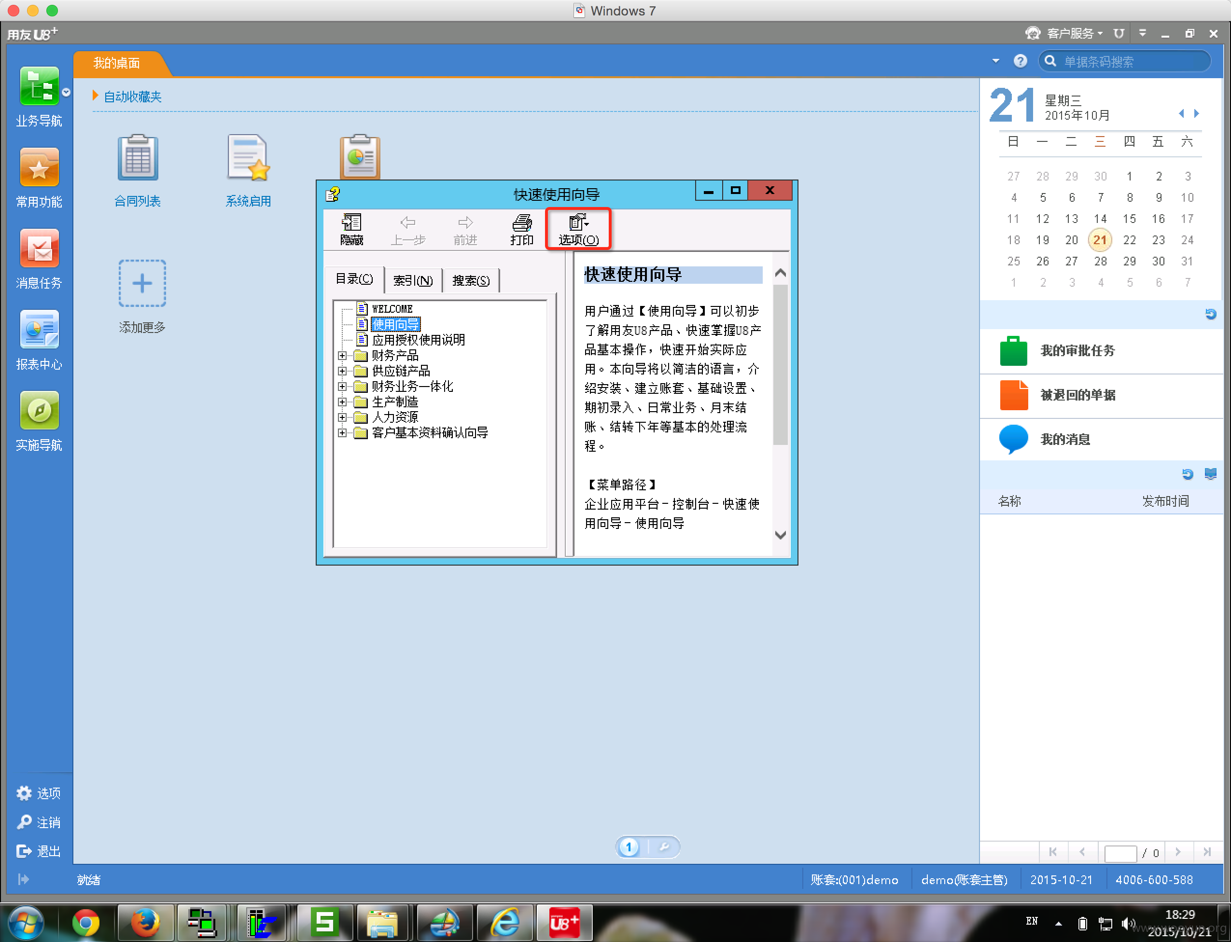Viewport: 1231px width, 942px height.
Task: Click the refresh icon above 名称 list
Action: click(x=1187, y=474)
